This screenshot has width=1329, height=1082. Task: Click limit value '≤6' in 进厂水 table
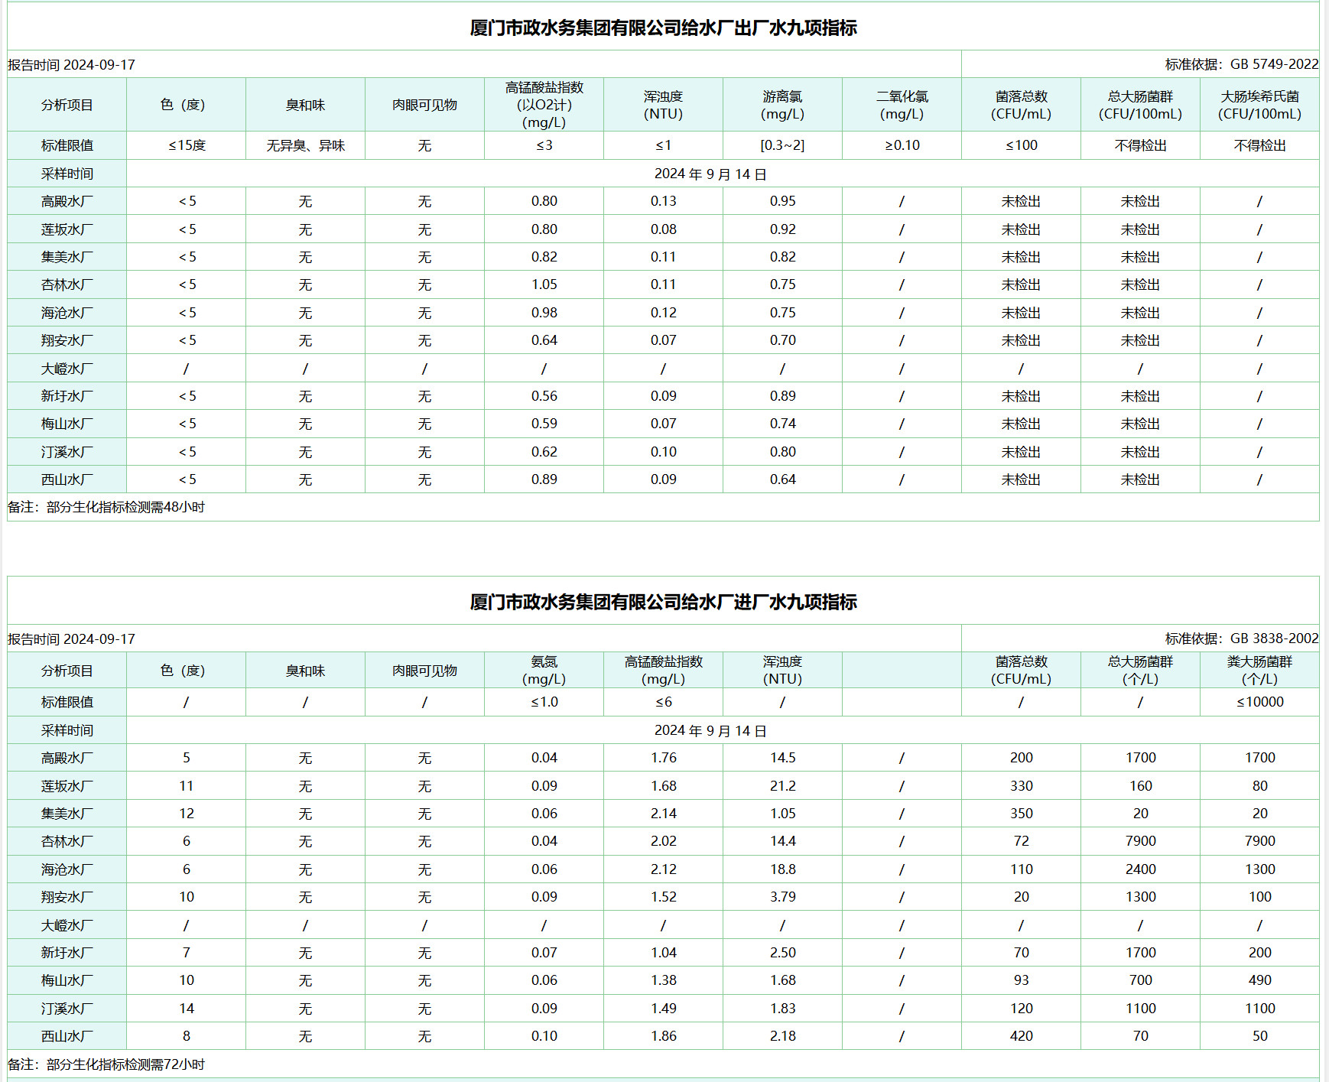(x=663, y=702)
